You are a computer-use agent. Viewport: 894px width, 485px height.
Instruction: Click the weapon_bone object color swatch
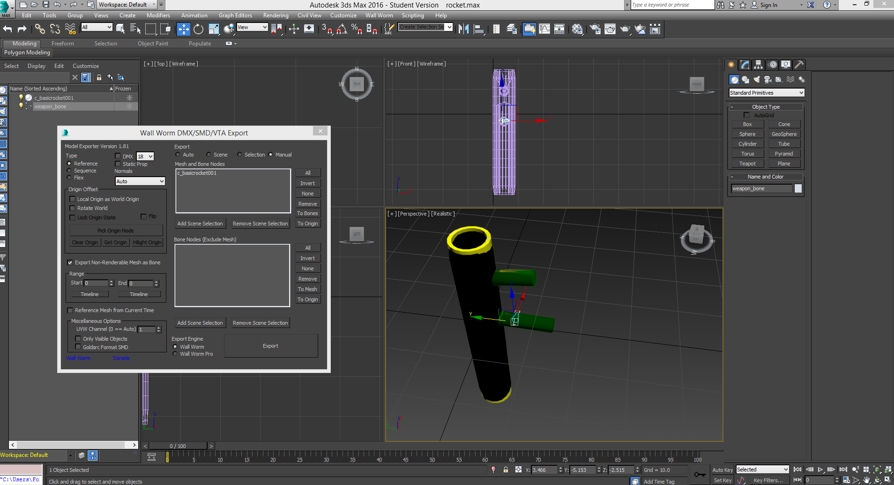(798, 188)
